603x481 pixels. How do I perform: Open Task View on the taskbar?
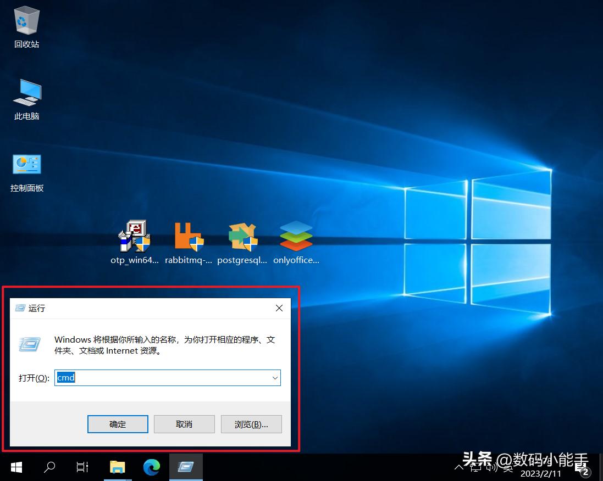82,467
